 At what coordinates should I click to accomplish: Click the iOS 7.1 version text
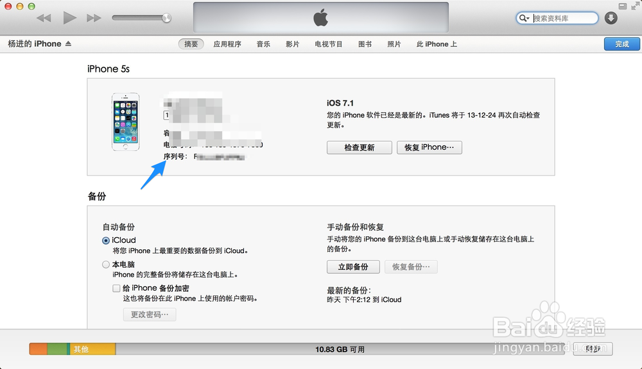[340, 103]
